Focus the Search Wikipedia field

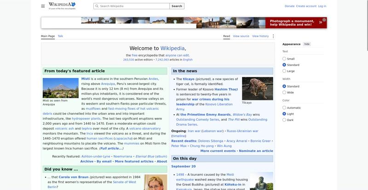pyautogui.click(x=132, y=6)
